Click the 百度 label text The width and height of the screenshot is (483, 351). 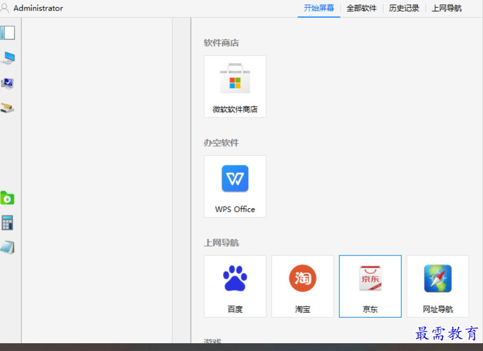[x=235, y=309]
